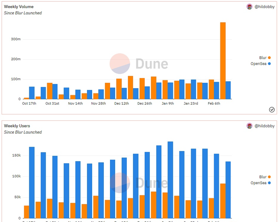Open the Weekly Volume chart title
The image size is (278, 222).
click(x=19, y=7)
